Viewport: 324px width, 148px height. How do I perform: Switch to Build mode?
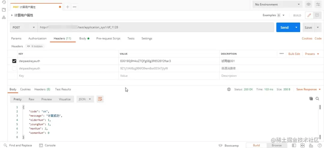point(256,145)
